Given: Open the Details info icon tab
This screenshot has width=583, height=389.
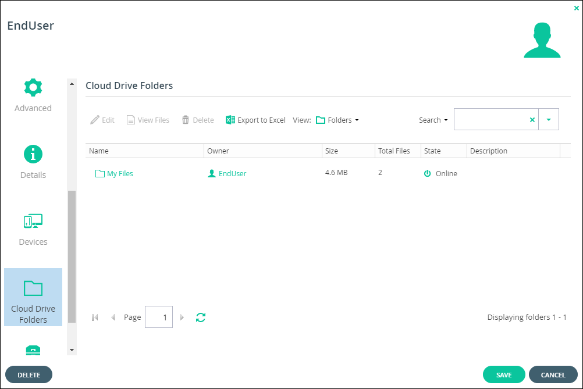Looking at the screenshot, I should (33, 163).
